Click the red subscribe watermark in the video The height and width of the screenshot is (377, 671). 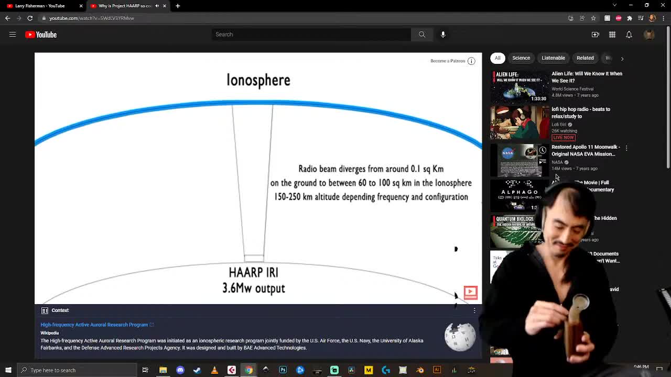pos(470,292)
